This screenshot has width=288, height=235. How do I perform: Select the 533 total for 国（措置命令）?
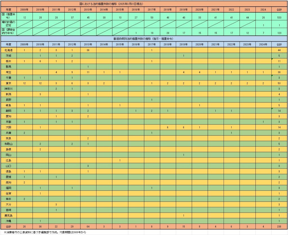[280, 18]
